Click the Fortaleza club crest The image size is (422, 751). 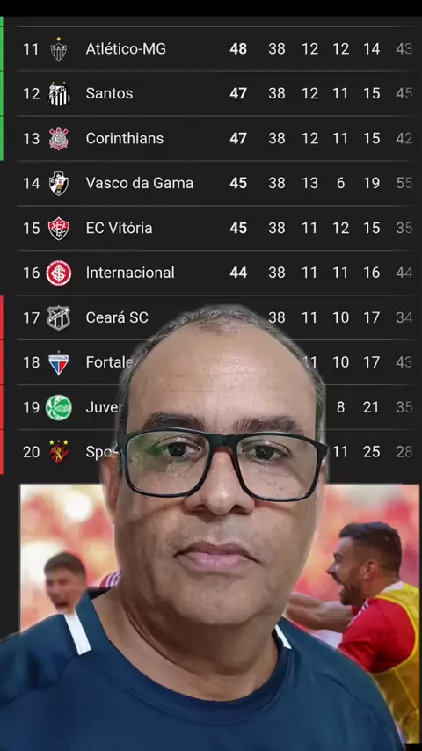pyautogui.click(x=59, y=362)
